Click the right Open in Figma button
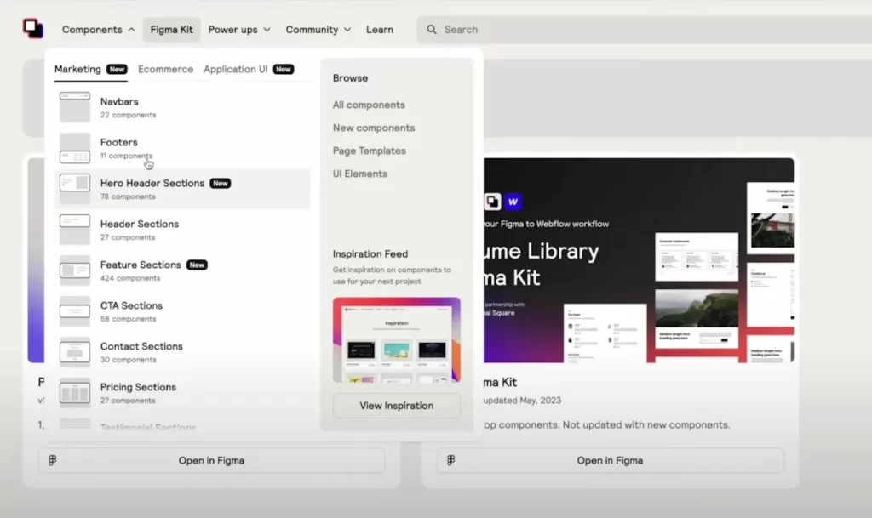The height and width of the screenshot is (518, 872). pos(610,460)
